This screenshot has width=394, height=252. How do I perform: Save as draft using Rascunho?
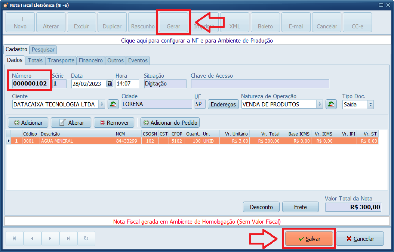[x=142, y=22]
